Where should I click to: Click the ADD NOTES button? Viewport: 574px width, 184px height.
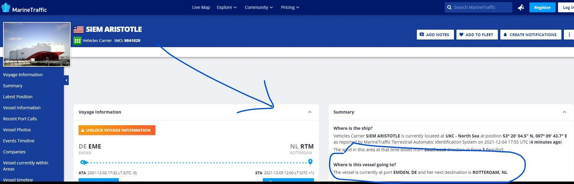(435, 35)
